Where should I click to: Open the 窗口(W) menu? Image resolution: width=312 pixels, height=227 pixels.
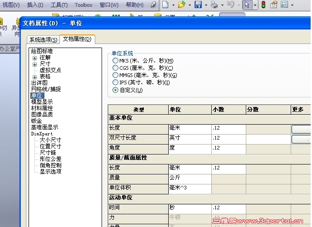(109, 5)
